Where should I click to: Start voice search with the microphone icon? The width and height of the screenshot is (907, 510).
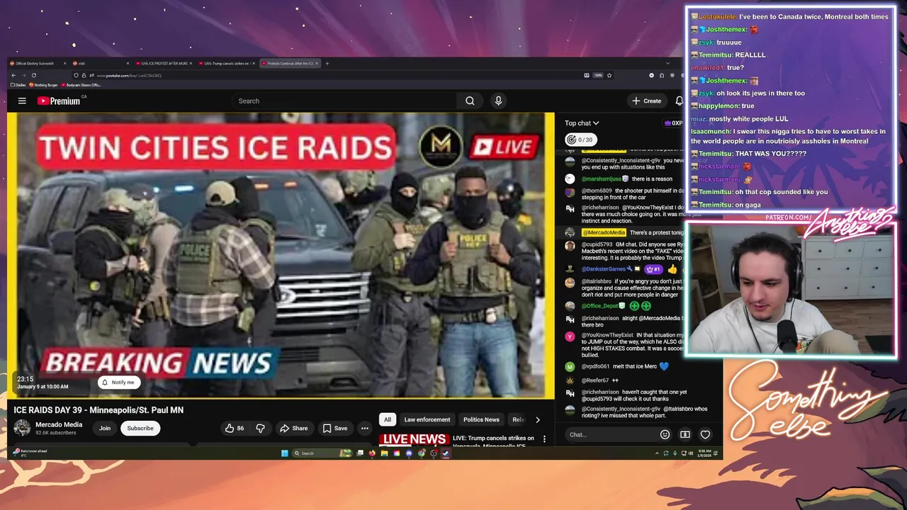coord(498,101)
